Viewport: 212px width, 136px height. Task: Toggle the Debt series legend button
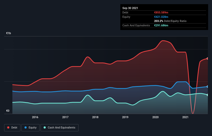12,128
